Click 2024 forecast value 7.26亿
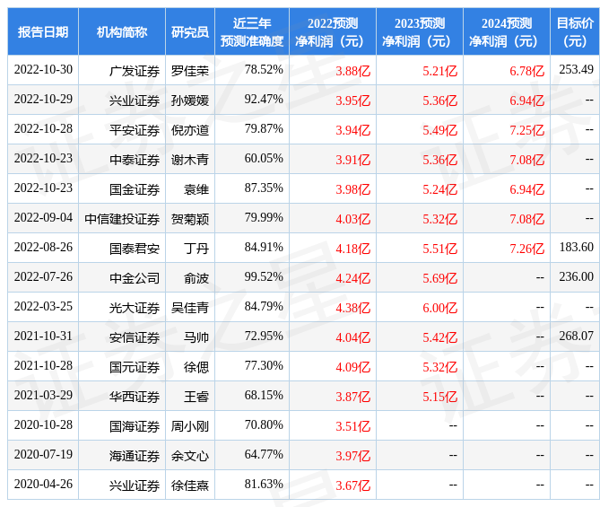 tap(526, 249)
